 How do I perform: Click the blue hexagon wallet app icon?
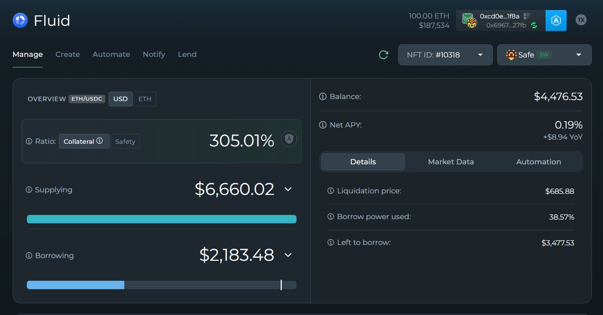point(556,20)
